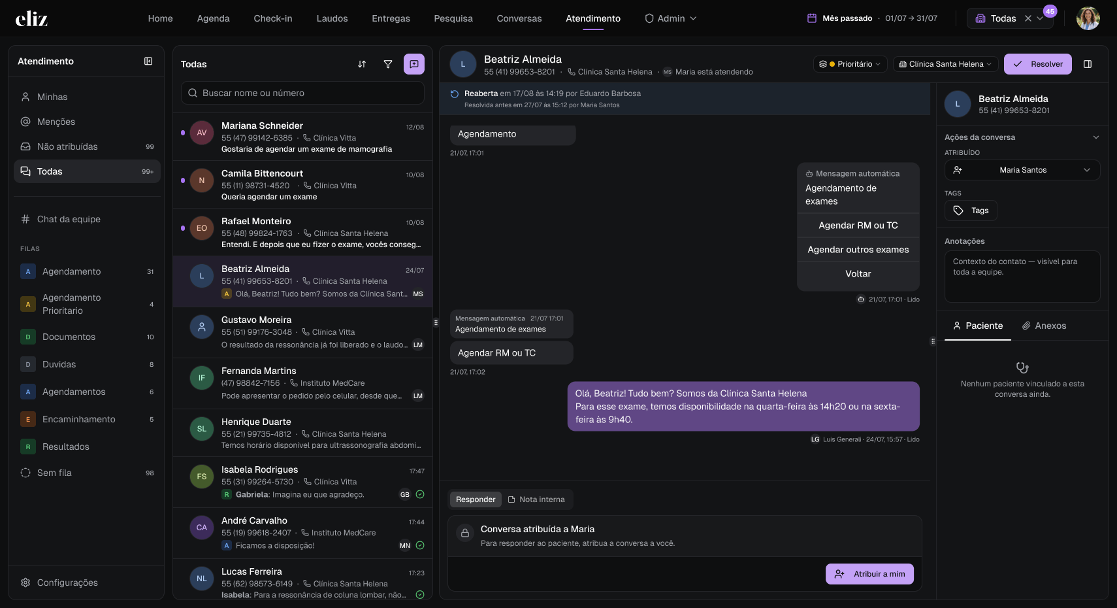Screen dimensions: 1117x608
Task: Open the eliz logo home
Action: point(31,18)
